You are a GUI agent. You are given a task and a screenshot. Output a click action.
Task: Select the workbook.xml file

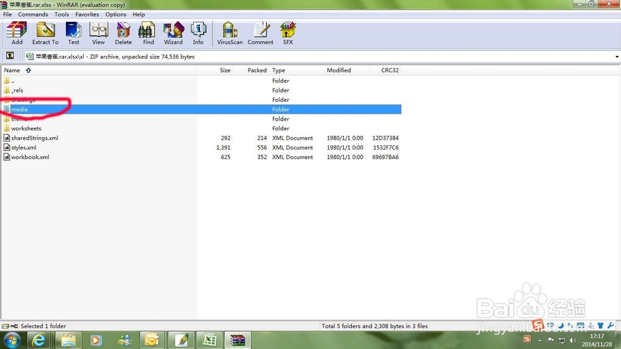pyautogui.click(x=202, y=156)
